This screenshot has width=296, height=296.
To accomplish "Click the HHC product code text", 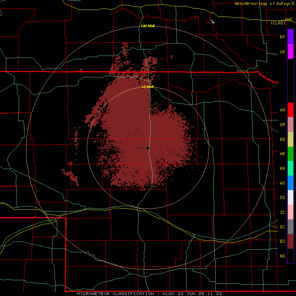I will point(289,20).
